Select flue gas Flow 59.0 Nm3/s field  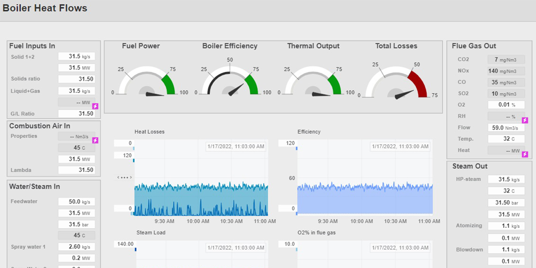(506, 127)
